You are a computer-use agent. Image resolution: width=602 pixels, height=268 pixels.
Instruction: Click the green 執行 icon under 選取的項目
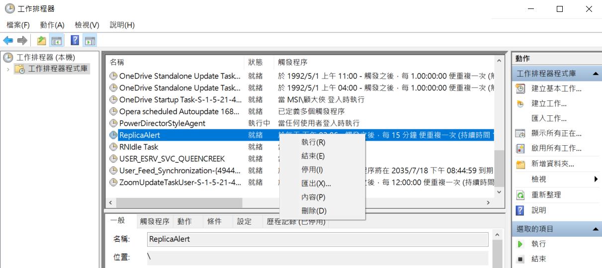(x=520, y=244)
